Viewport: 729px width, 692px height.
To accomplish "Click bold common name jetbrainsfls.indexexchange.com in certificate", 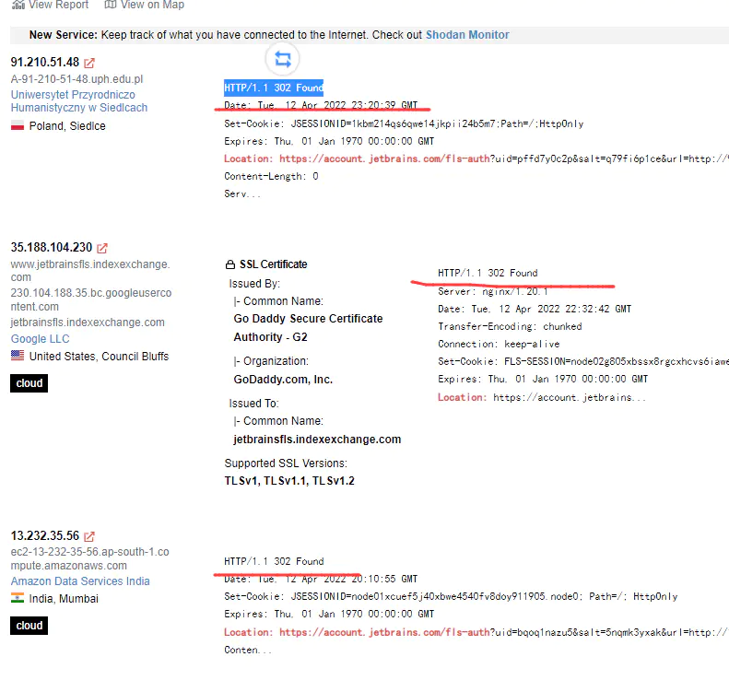I will pos(317,440).
